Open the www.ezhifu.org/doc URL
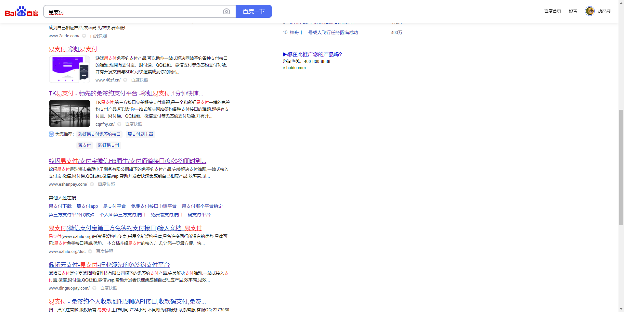 67,252
